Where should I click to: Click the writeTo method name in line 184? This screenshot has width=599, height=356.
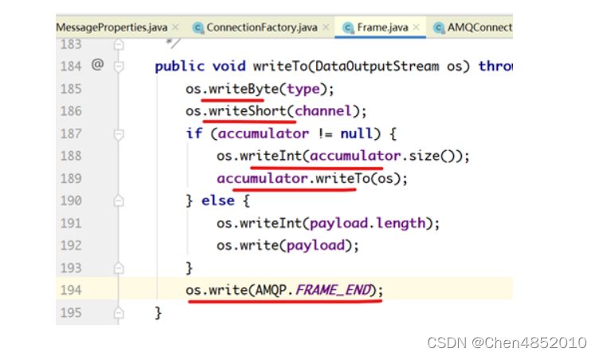click(x=280, y=67)
